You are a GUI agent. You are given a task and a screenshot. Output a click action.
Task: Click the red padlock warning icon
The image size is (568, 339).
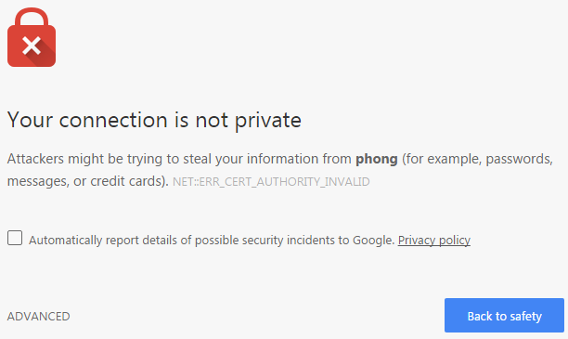(32, 37)
